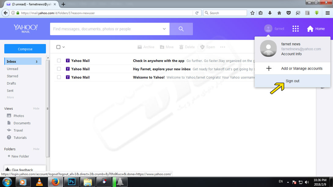The image size is (333, 187).
Task: Bookmark this page with star icon
Action: 252,13
